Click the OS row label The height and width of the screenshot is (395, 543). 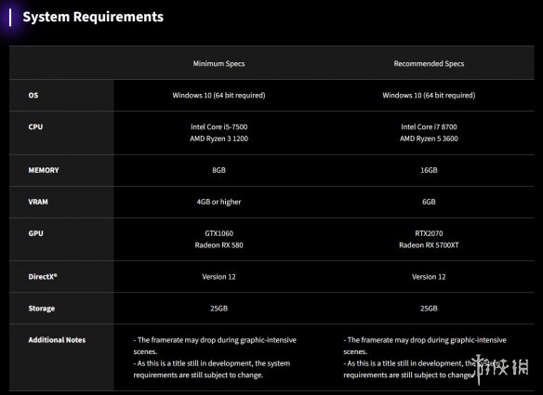coord(33,95)
